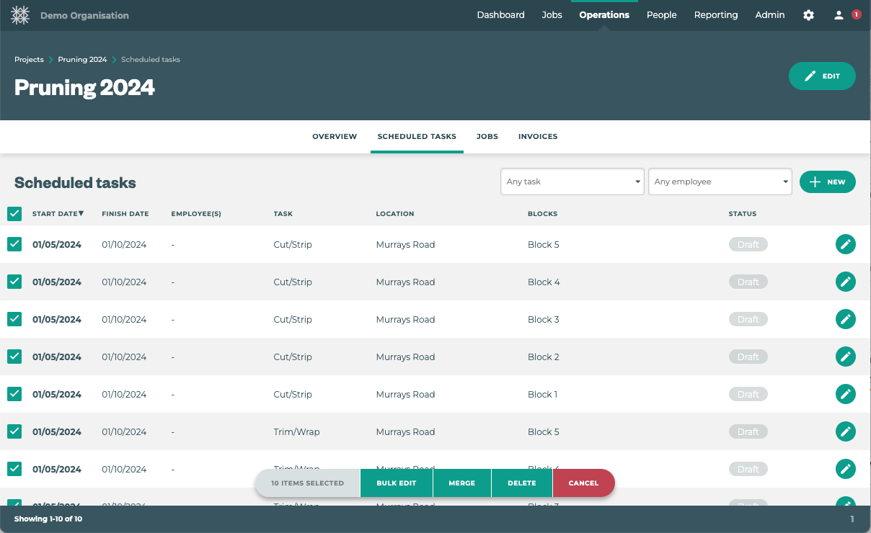
Task: Click the user account icon
Action: pos(838,14)
